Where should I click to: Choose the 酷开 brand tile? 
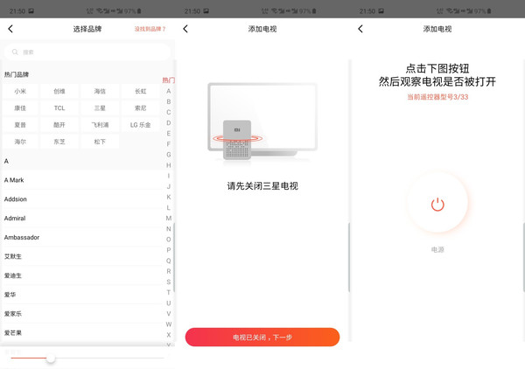click(x=59, y=125)
